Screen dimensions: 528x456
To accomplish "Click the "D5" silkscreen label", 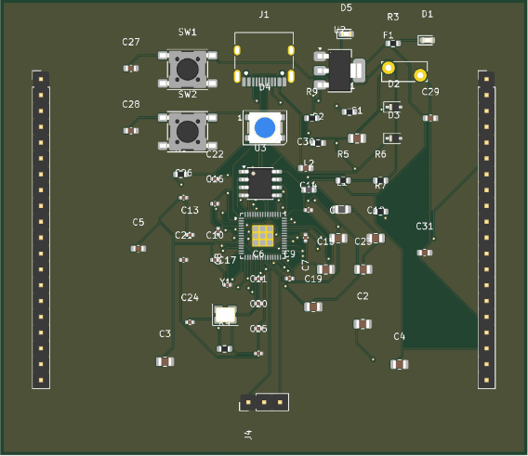I will click(x=346, y=7).
